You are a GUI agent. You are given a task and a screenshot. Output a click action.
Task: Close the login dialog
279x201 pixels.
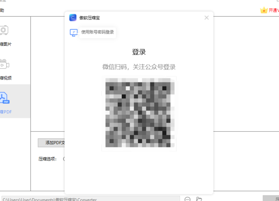[x=206, y=18]
